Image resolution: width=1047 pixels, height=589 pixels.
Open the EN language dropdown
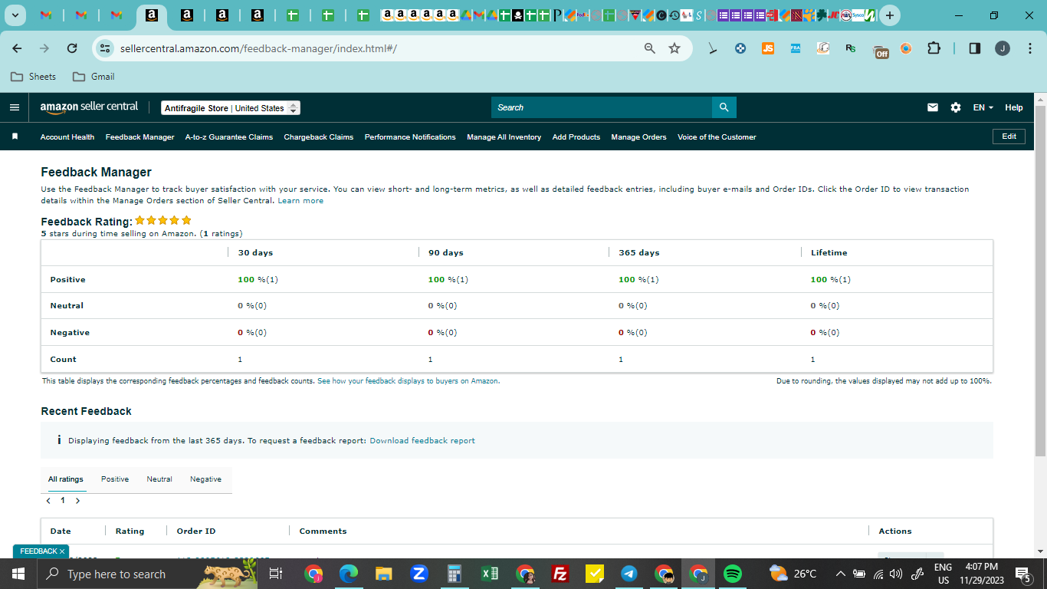click(983, 107)
